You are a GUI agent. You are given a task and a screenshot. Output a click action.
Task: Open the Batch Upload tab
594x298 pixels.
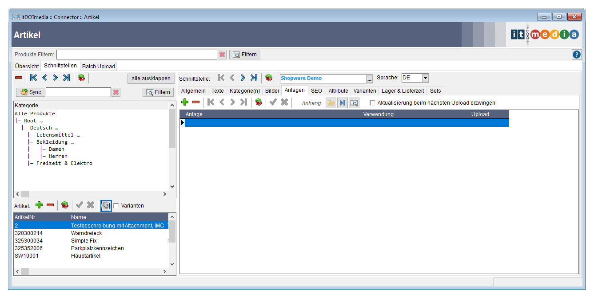tap(99, 67)
